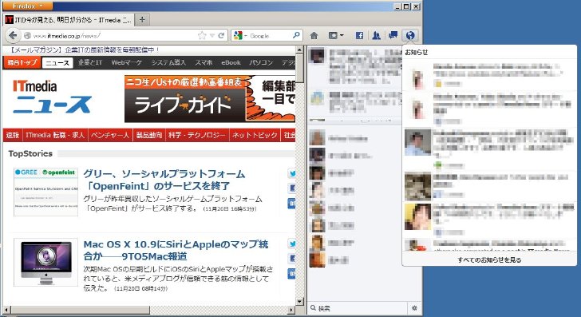Click the Facebook logo toolbar icon
581x317 pixels.
[359, 36]
